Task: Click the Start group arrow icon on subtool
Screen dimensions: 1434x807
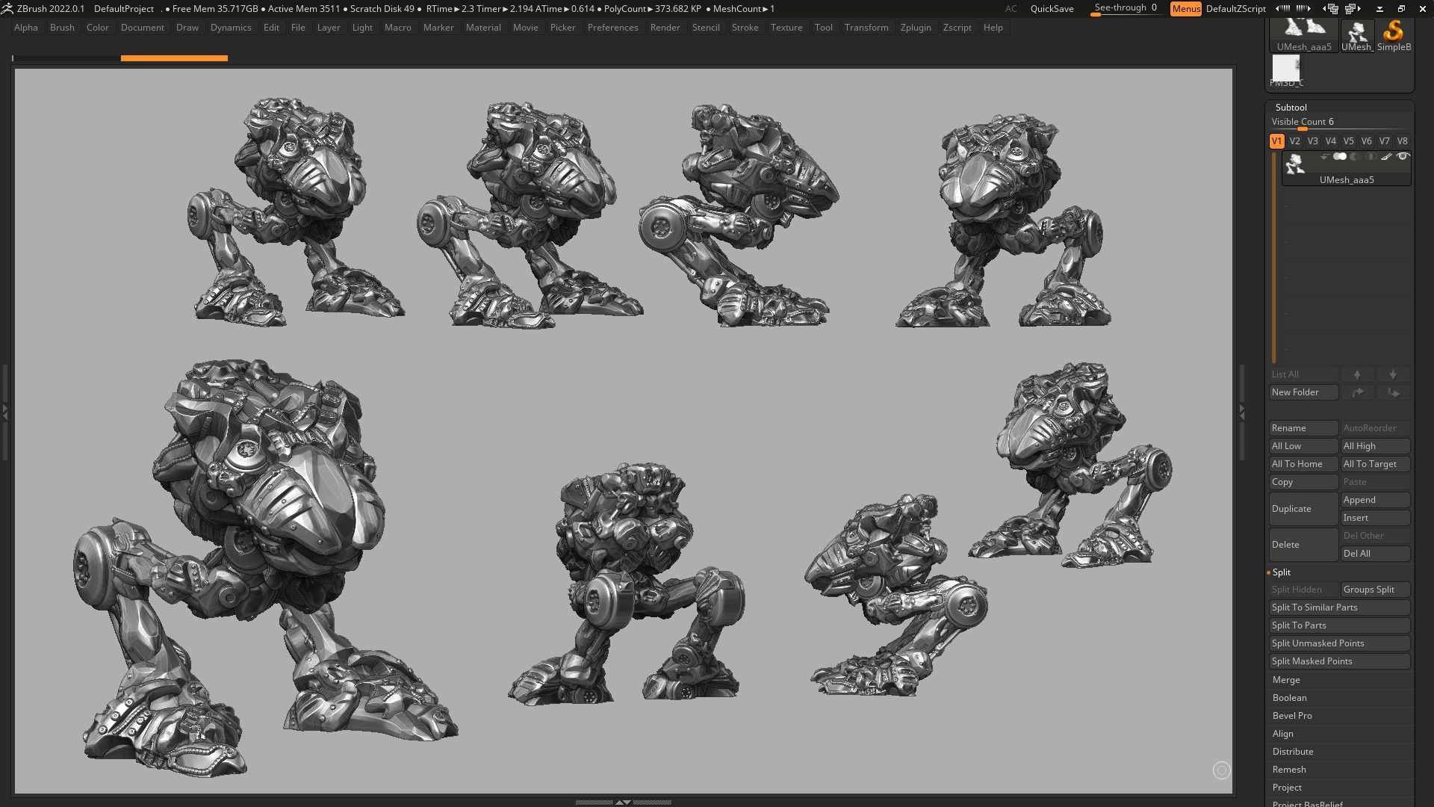Action: pyautogui.click(x=1324, y=157)
